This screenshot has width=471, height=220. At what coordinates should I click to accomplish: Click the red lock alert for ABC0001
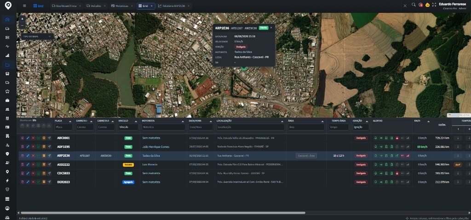click(x=397, y=138)
